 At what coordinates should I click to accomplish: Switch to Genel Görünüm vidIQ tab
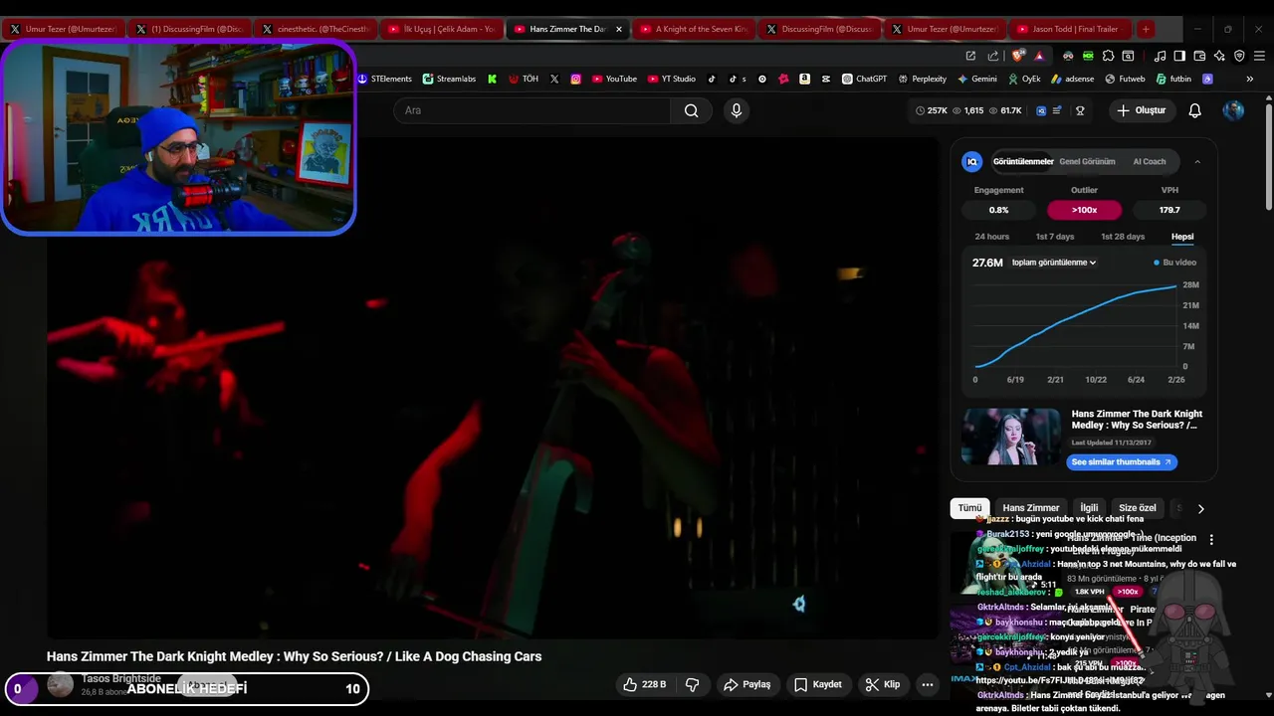pyautogui.click(x=1087, y=161)
